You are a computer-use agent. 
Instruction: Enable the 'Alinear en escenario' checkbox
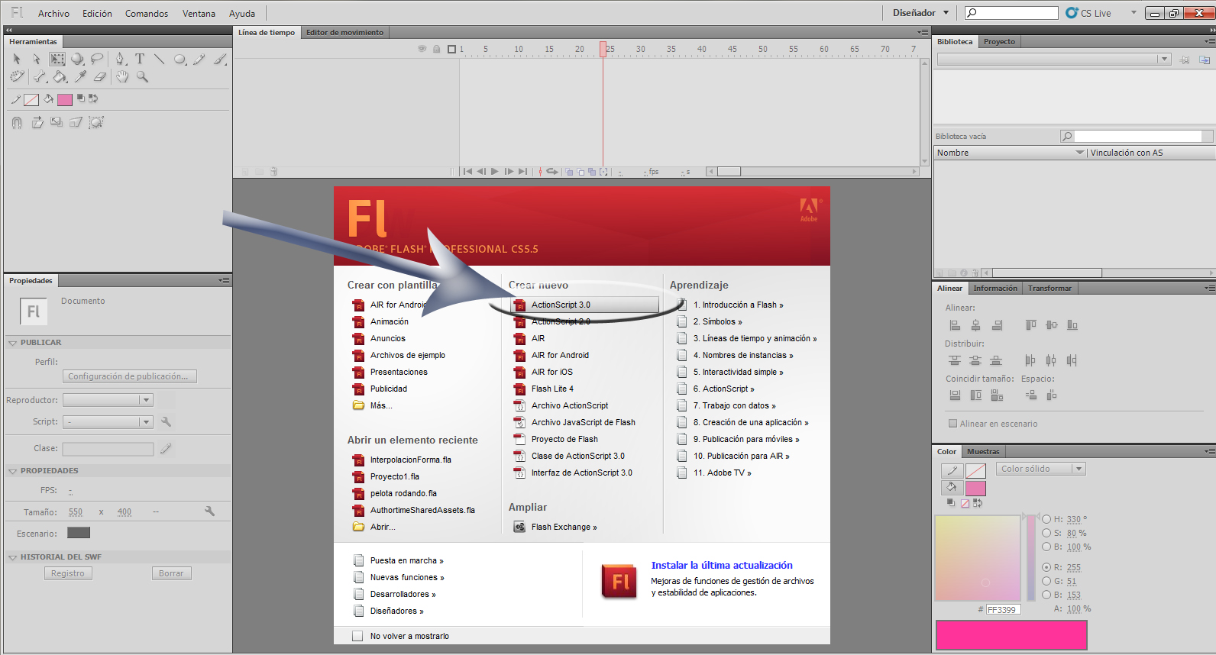(x=952, y=424)
